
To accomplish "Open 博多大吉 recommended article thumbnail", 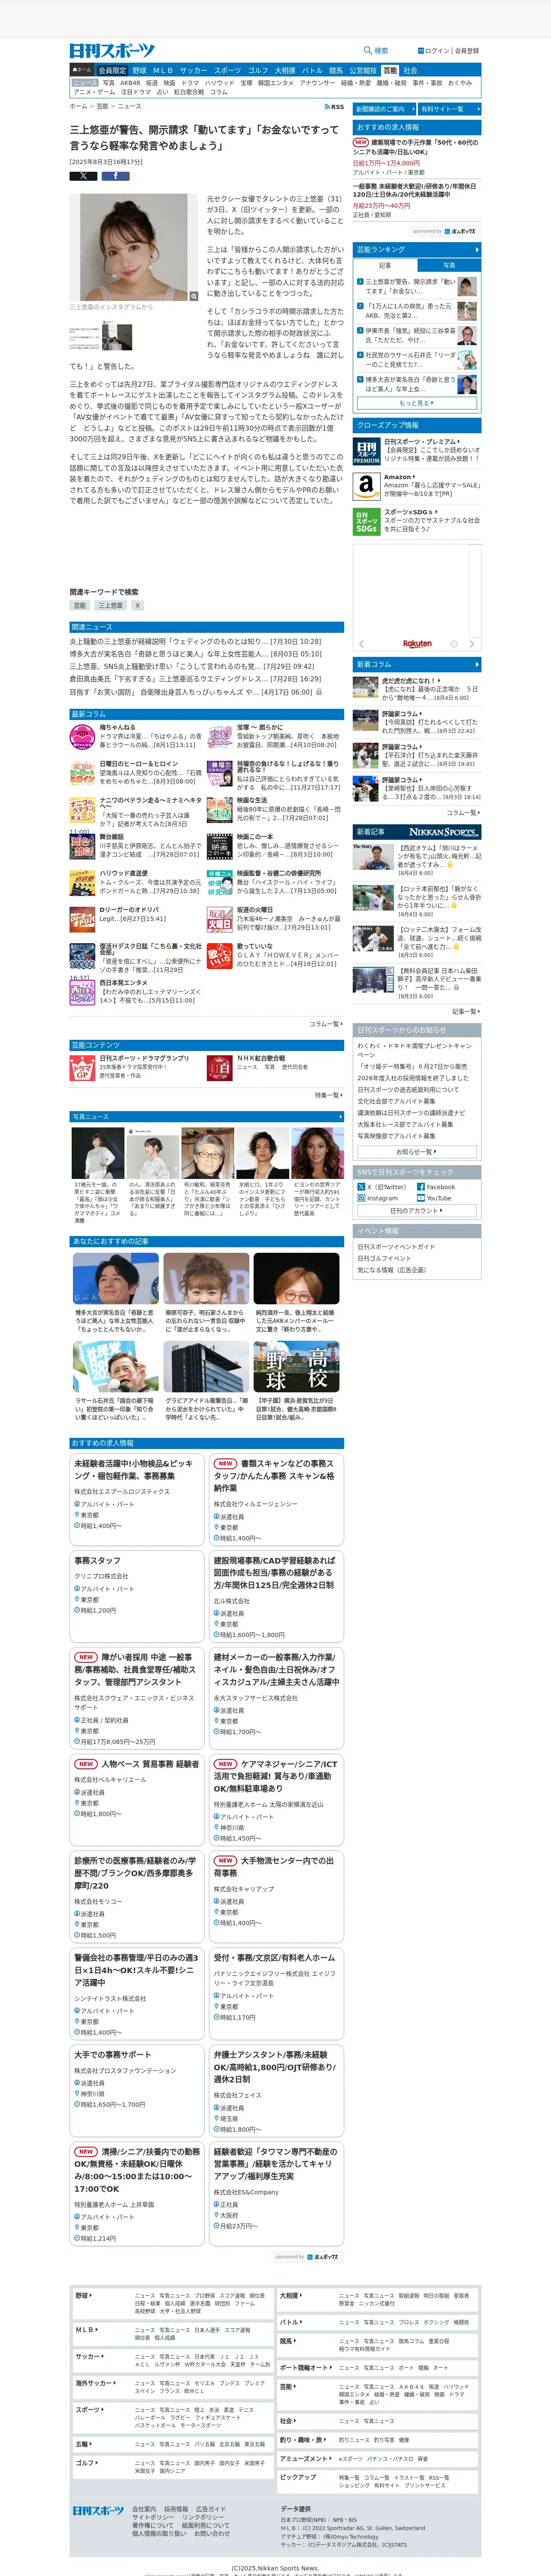I will click(115, 1278).
